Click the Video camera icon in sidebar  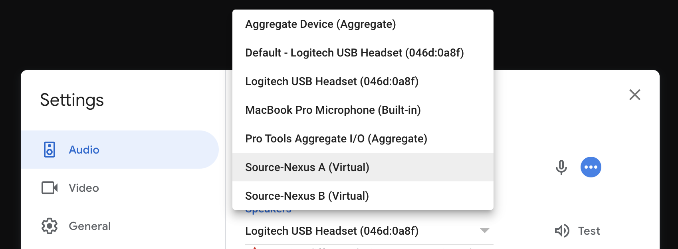point(50,188)
